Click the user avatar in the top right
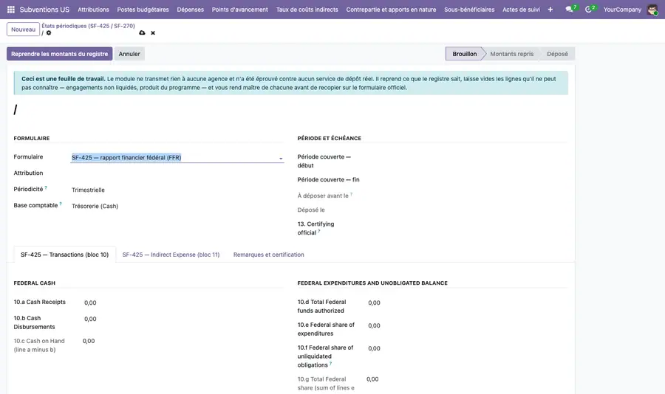Screen dimensions: 665x394 652,10
